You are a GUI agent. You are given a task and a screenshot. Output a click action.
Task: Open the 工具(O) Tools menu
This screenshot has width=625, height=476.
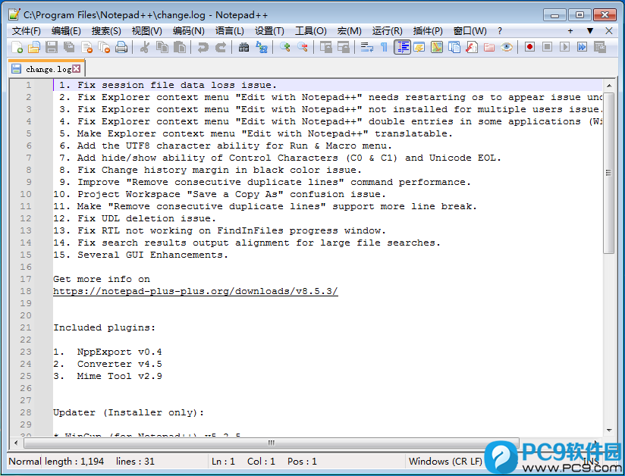pyautogui.click(x=311, y=30)
